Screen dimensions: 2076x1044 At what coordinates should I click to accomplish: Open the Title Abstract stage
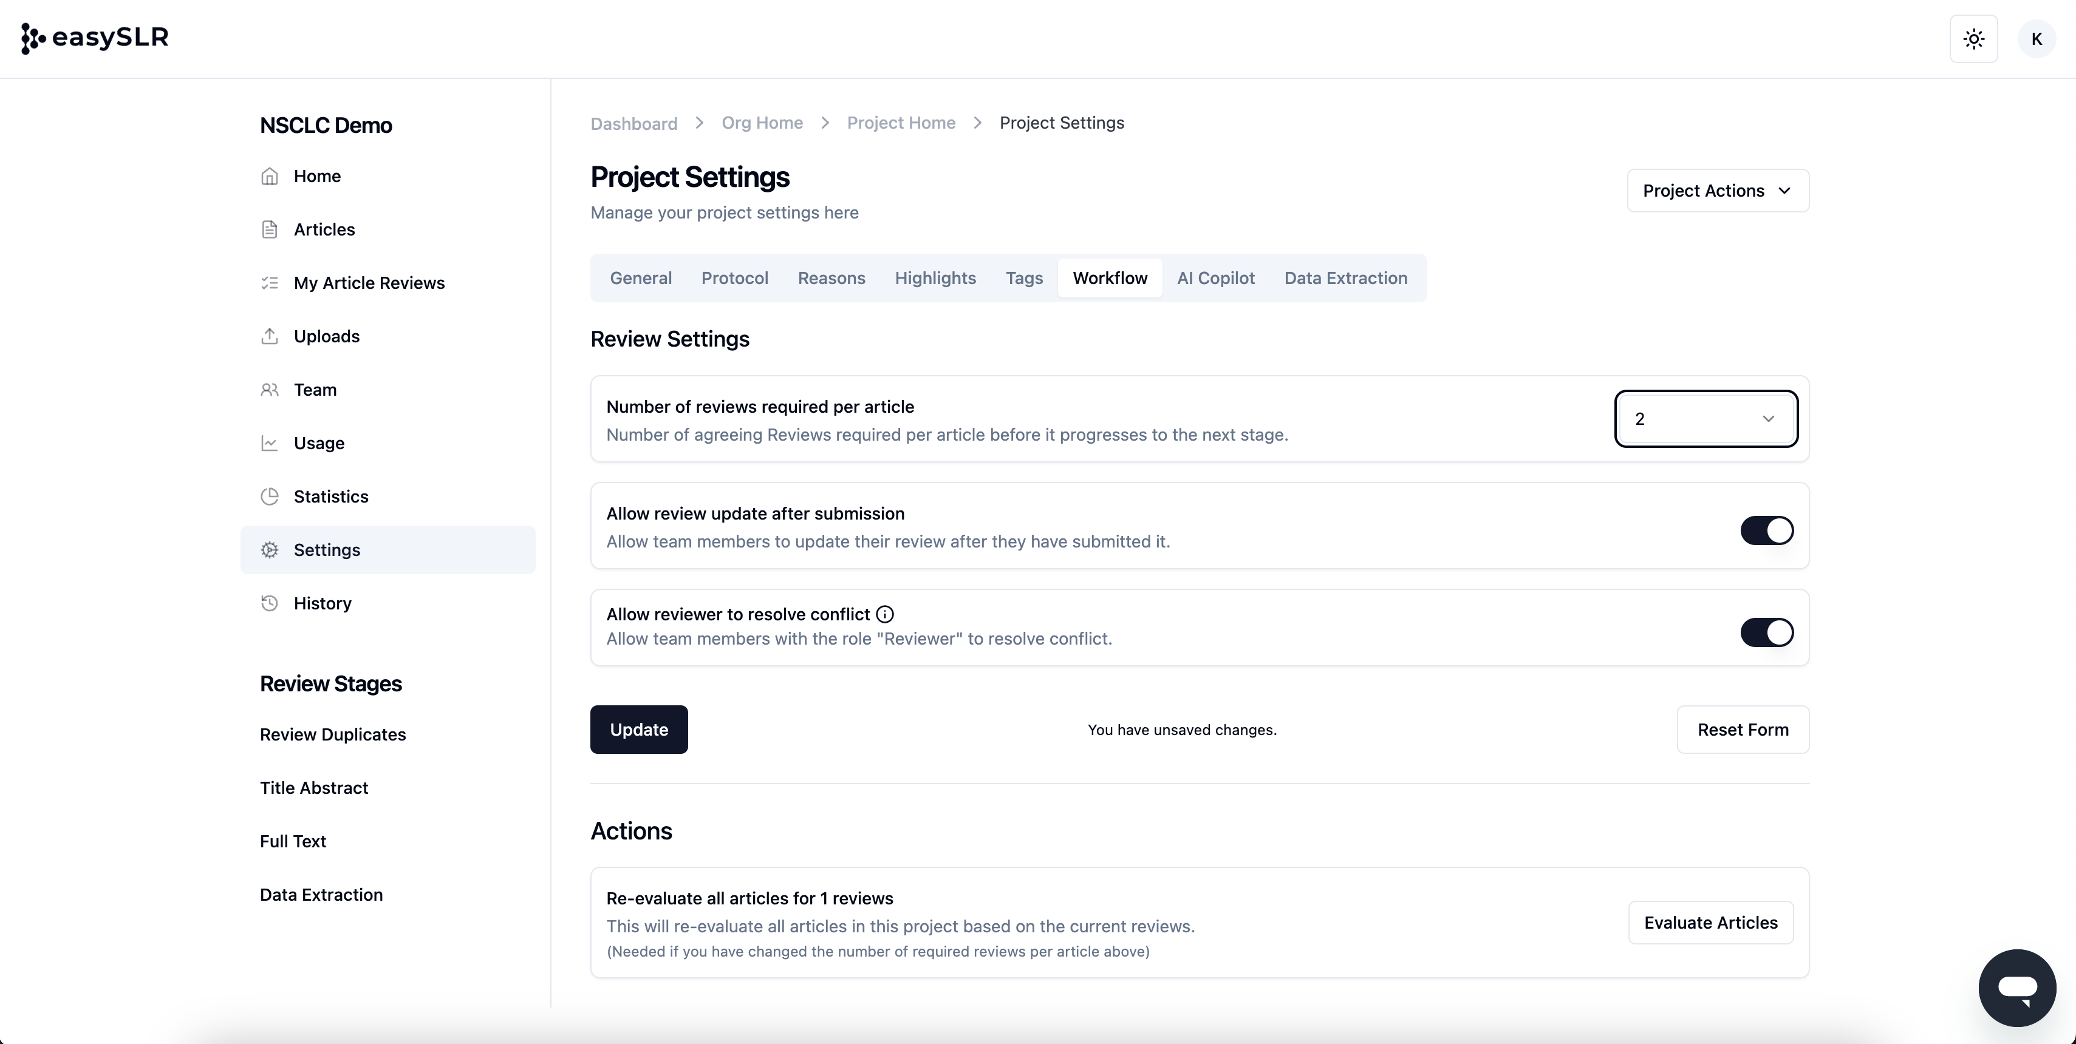[x=313, y=788]
